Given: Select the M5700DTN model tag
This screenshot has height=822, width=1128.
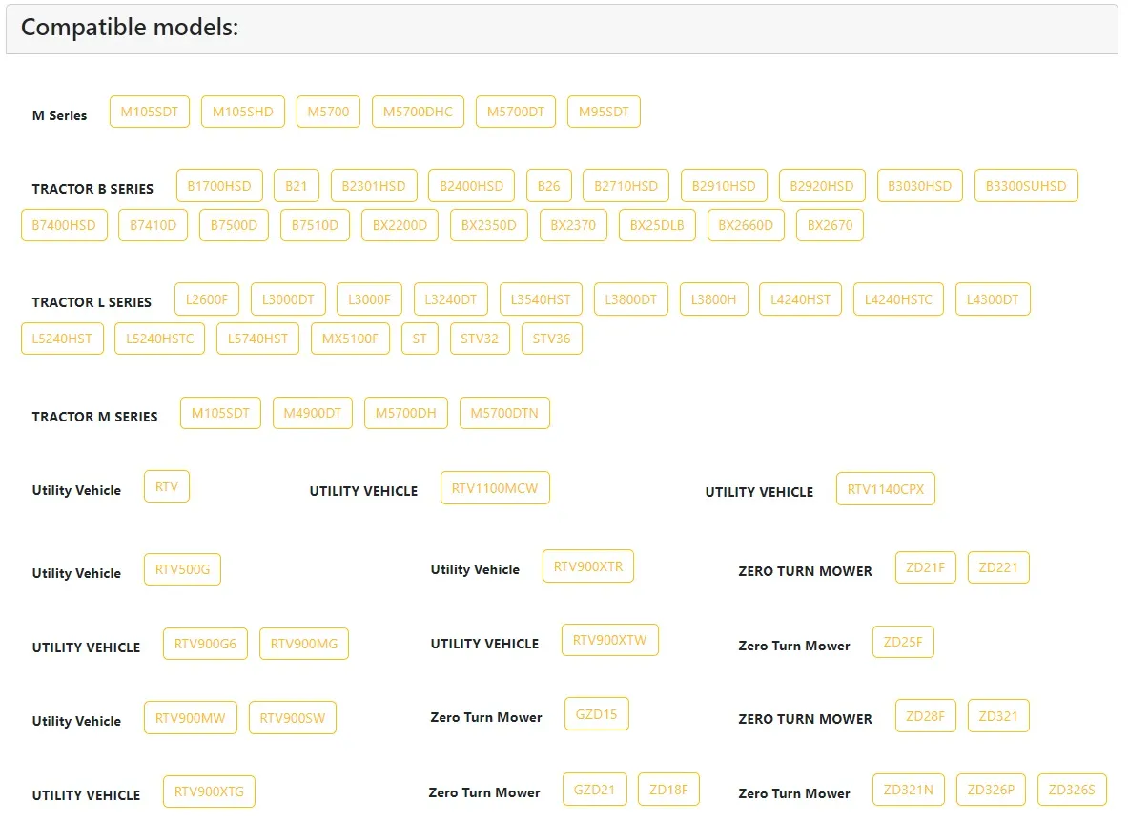Looking at the screenshot, I should pyautogui.click(x=504, y=413).
